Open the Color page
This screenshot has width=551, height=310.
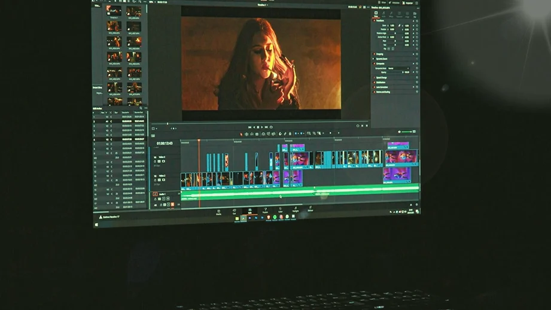(x=280, y=210)
